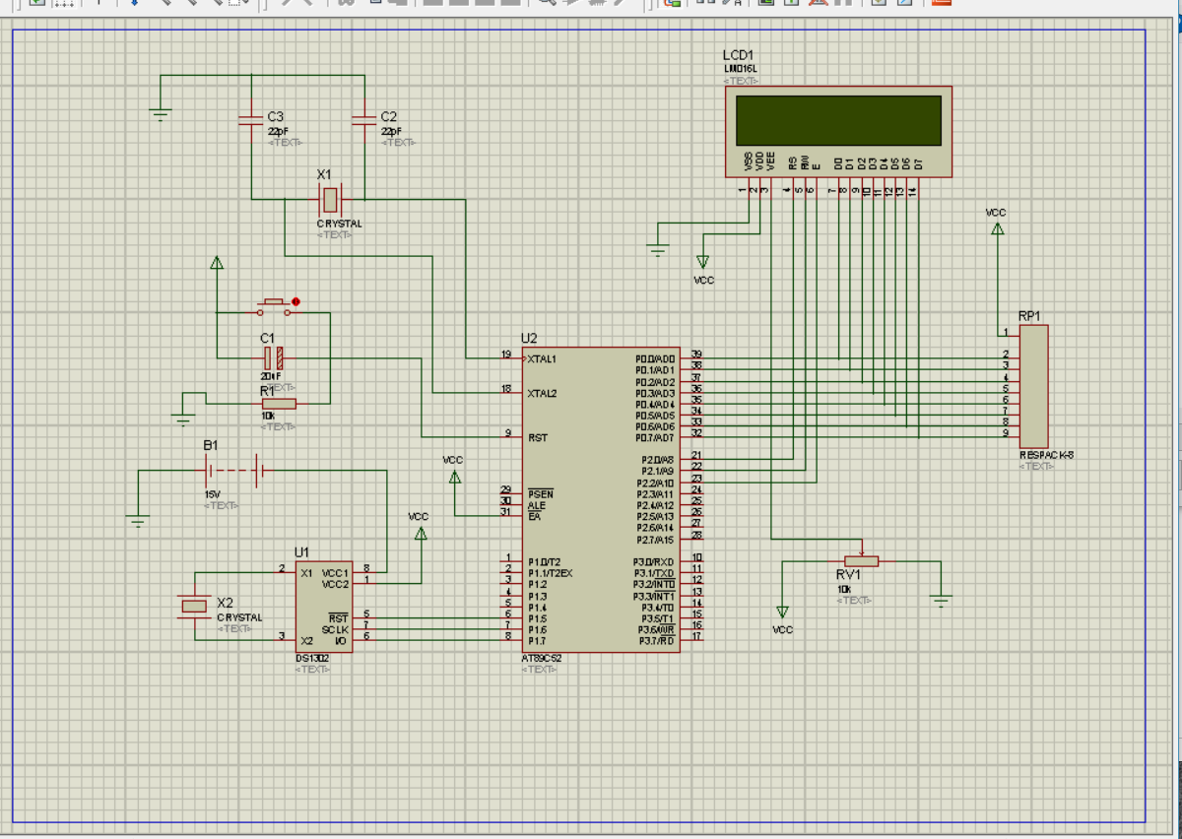Click the RESPACK-8 part name text

[x=1046, y=456]
